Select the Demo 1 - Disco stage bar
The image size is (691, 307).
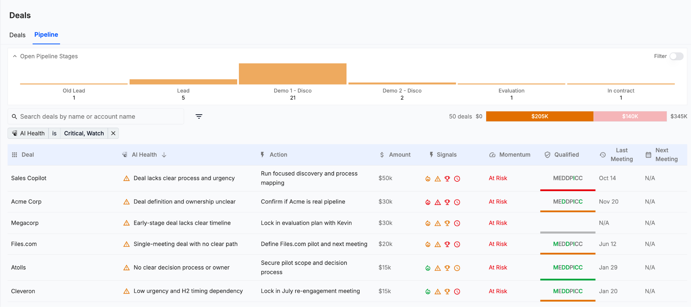click(x=293, y=74)
